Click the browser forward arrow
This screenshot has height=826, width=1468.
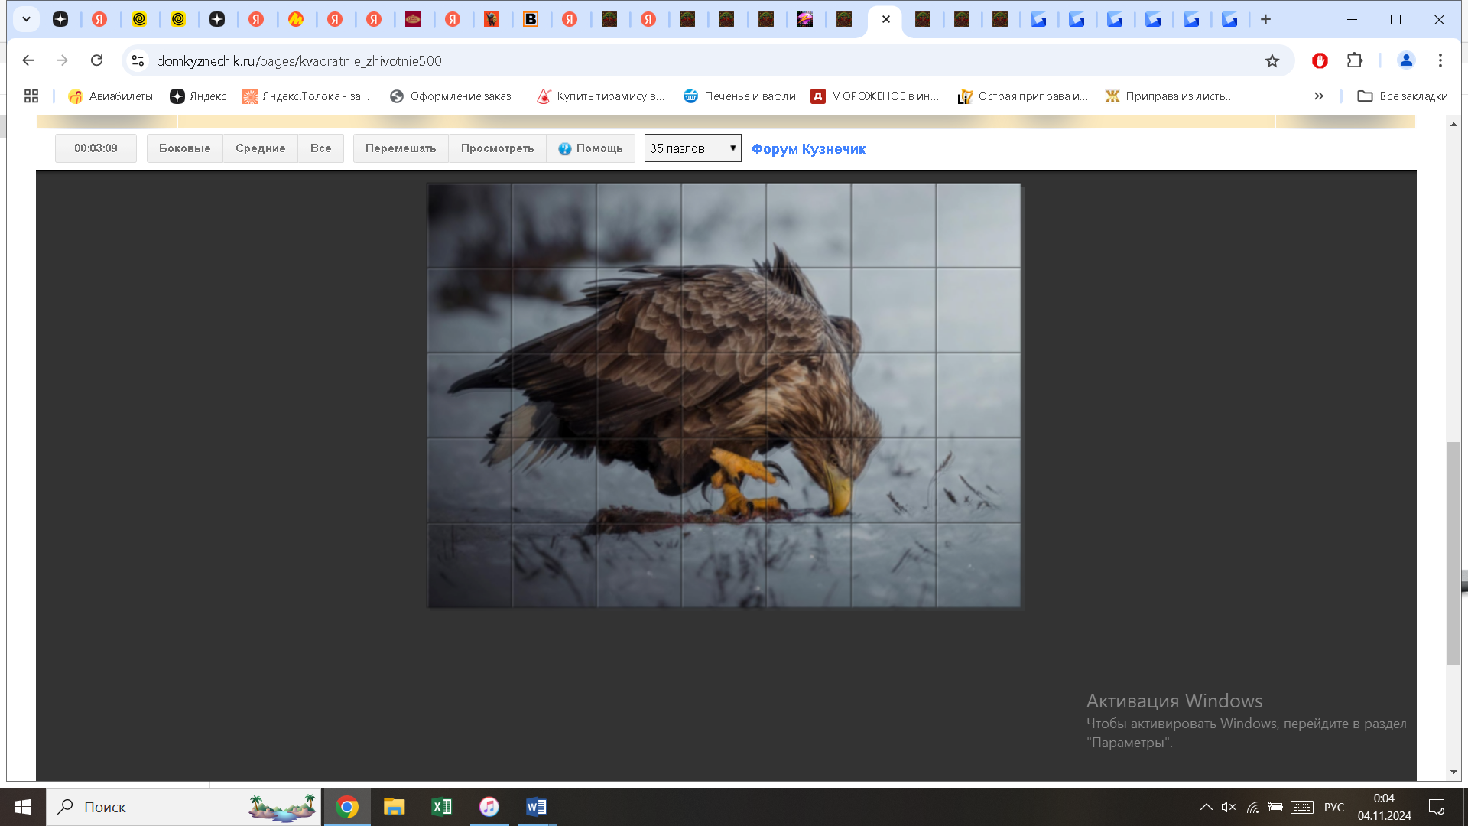pyautogui.click(x=62, y=60)
